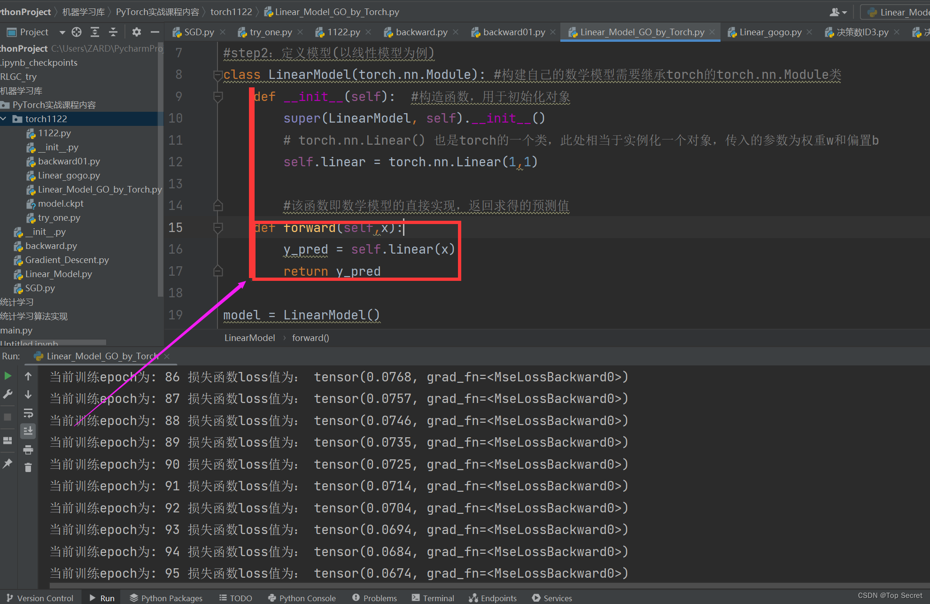Click Expand All in project toolbar
The height and width of the screenshot is (604, 930).
[x=95, y=32]
